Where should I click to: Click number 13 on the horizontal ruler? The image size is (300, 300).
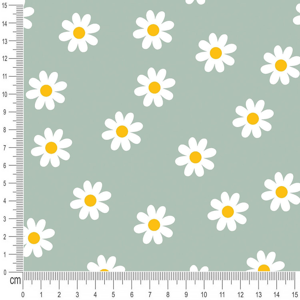tap(258, 295)
